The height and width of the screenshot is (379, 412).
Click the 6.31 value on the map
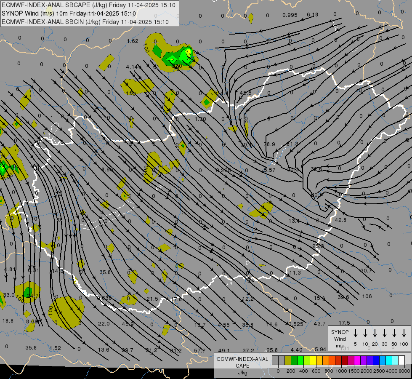[33, 270]
